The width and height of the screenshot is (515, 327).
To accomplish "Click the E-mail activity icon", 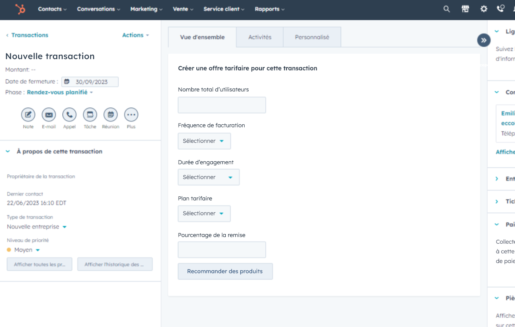I will pos(49,115).
